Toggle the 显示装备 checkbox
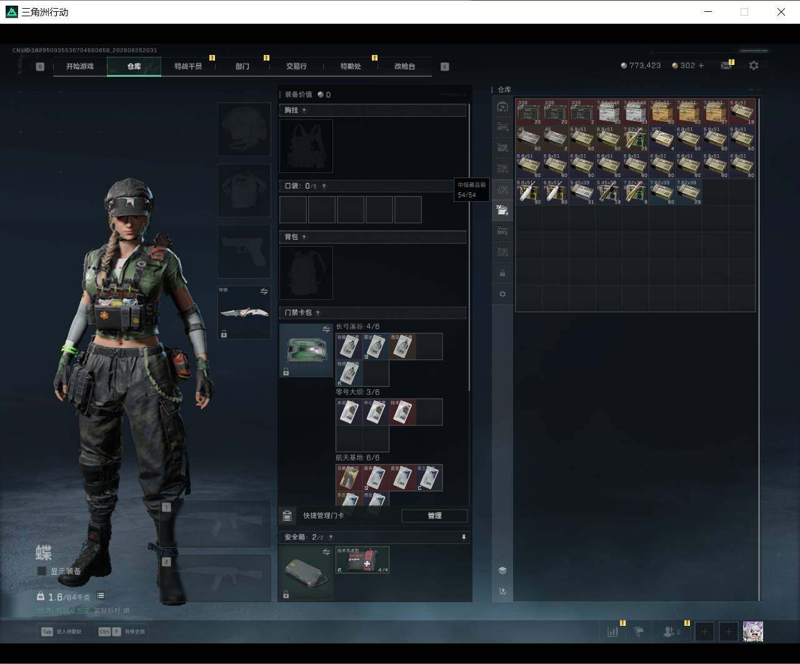 pyautogui.click(x=42, y=571)
